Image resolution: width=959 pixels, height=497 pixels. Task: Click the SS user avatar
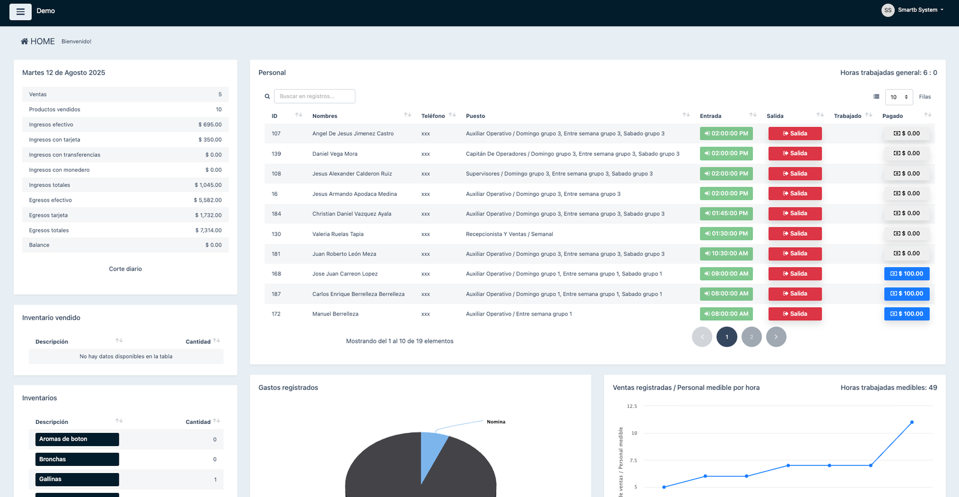click(888, 10)
